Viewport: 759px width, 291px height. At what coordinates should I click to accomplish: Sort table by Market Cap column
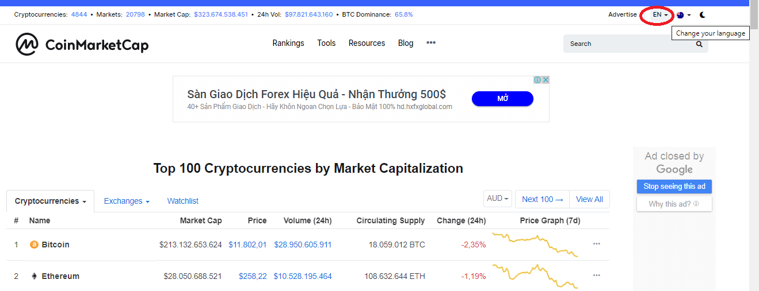coord(201,220)
